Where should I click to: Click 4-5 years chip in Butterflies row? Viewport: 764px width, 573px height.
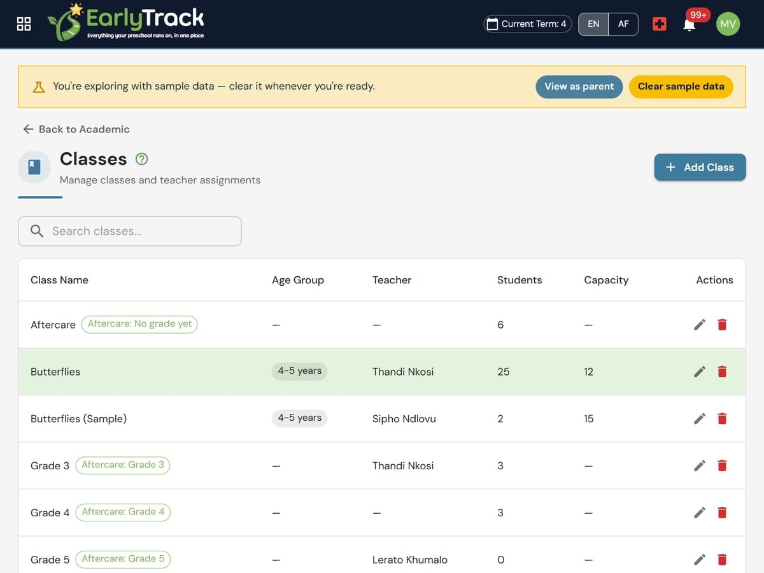pyautogui.click(x=299, y=371)
